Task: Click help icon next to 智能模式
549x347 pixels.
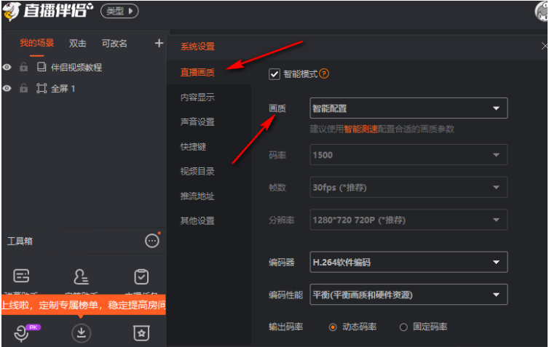Action: coord(325,73)
